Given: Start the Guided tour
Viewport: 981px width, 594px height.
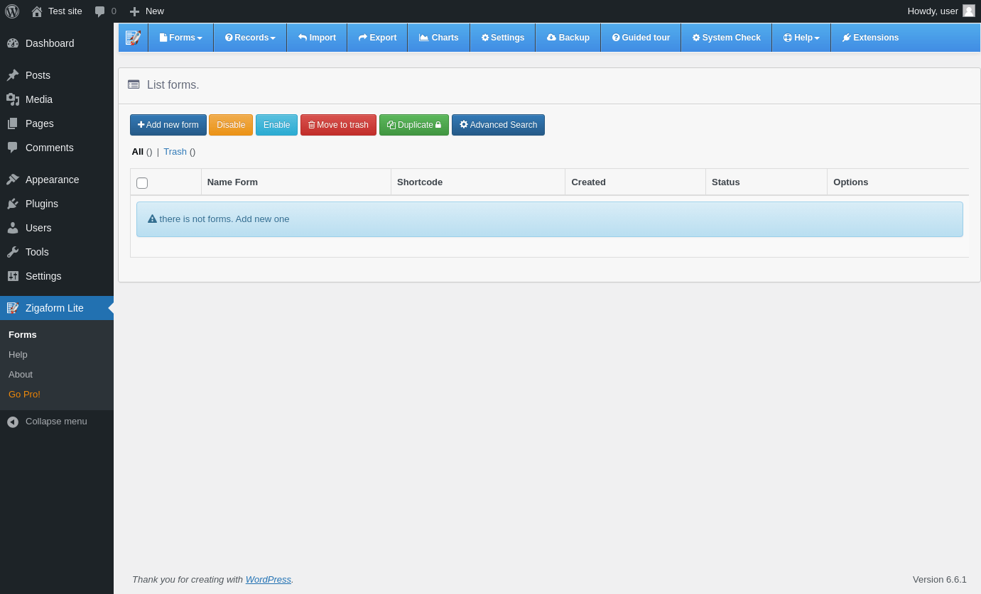Looking at the screenshot, I should [x=641, y=38].
